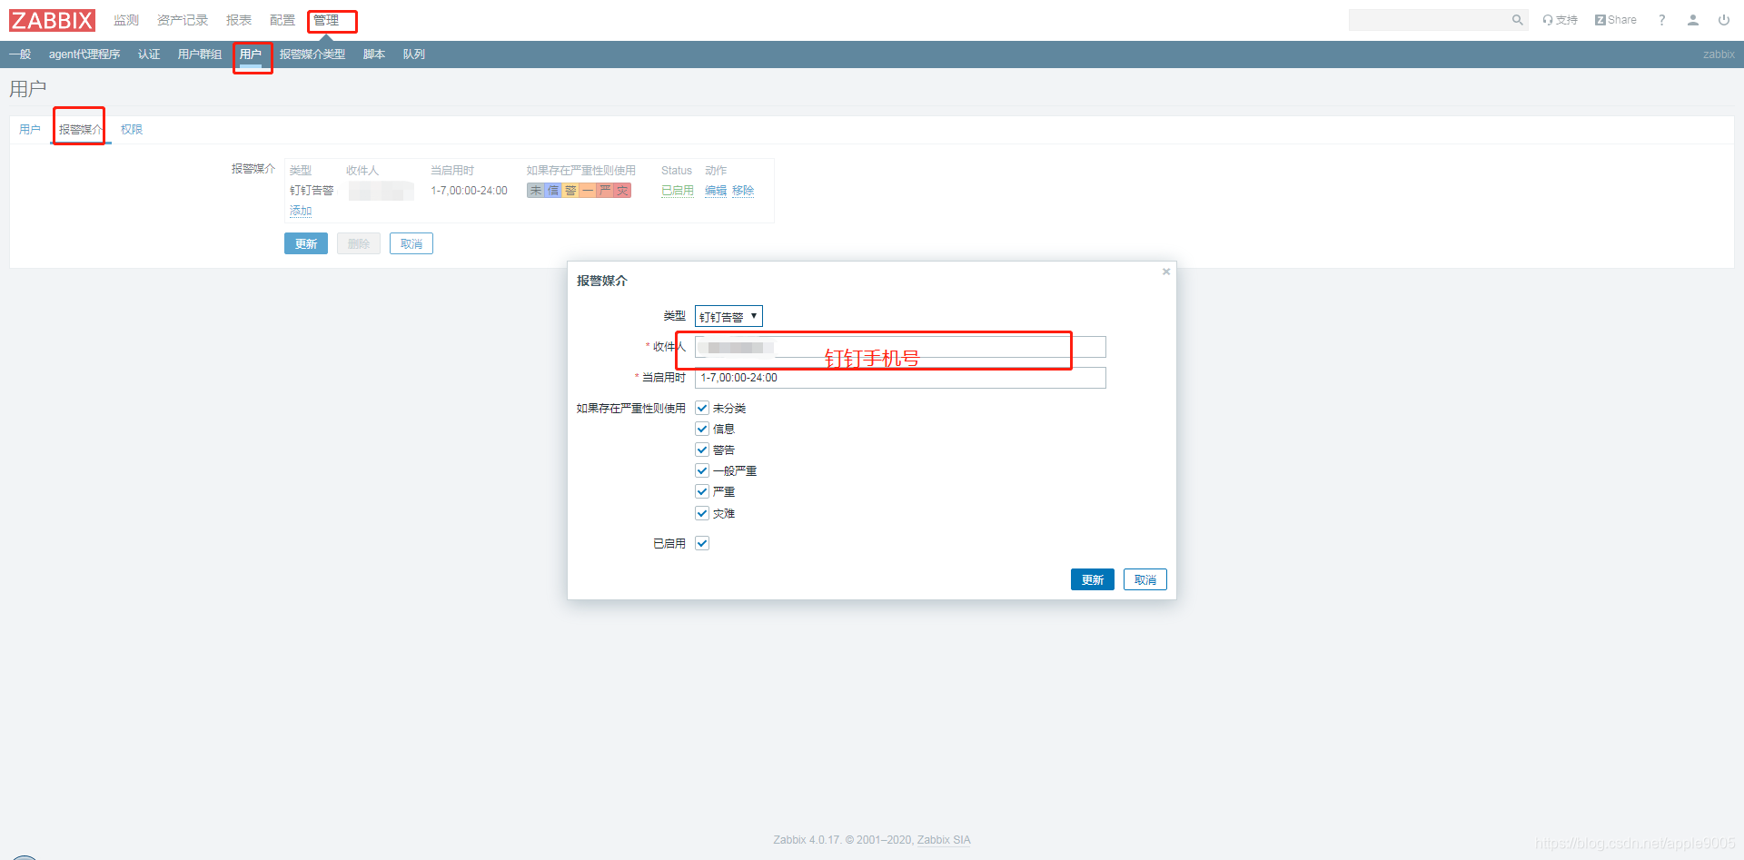Image resolution: width=1744 pixels, height=860 pixels.
Task: Click the 移除 link for 钉钉告警
Action: point(743,191)
